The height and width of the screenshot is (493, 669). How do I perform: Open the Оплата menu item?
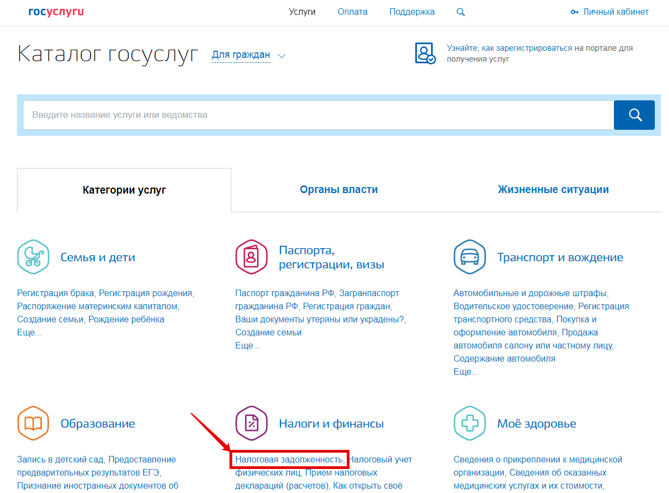click(353, 12)
